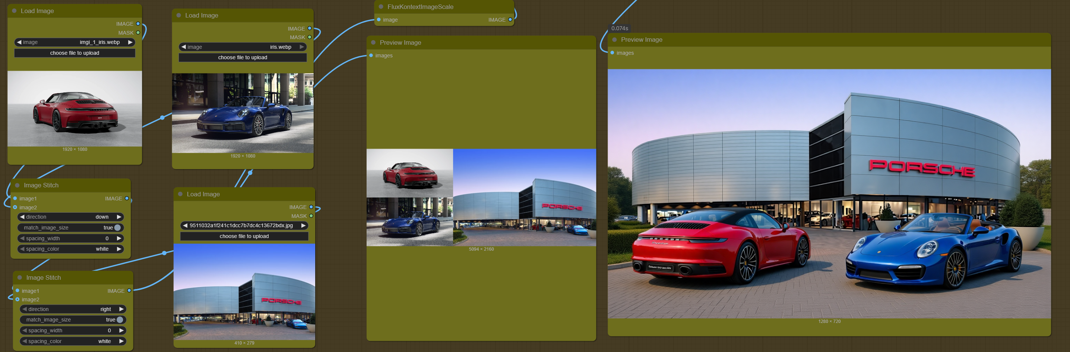Click FluxKontextImageScale node title
This screenshot has height=352, width=1070.
point(420,7)
